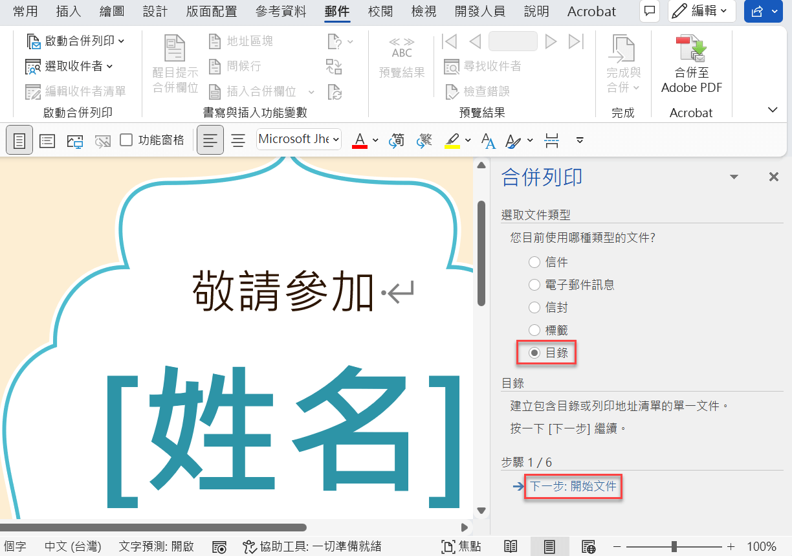The image size is (792, 556).
Task: Apply the red font color button
Action: pyautogui.click(x=360, y=140)
